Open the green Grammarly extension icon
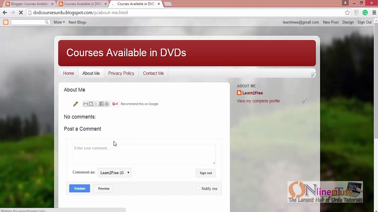 (x=365, y=13)
